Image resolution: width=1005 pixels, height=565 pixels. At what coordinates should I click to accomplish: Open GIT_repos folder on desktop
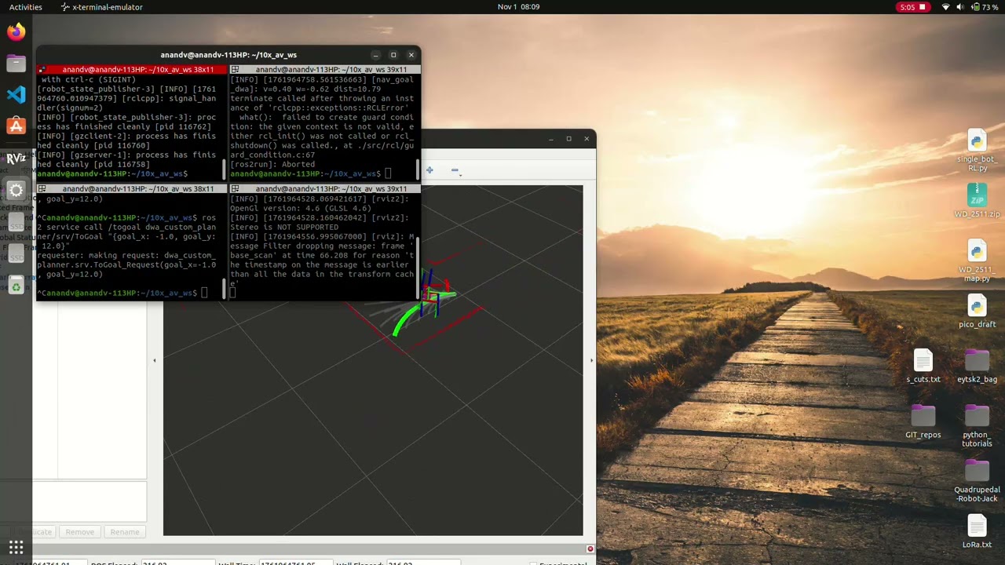[x=923, y=421]
